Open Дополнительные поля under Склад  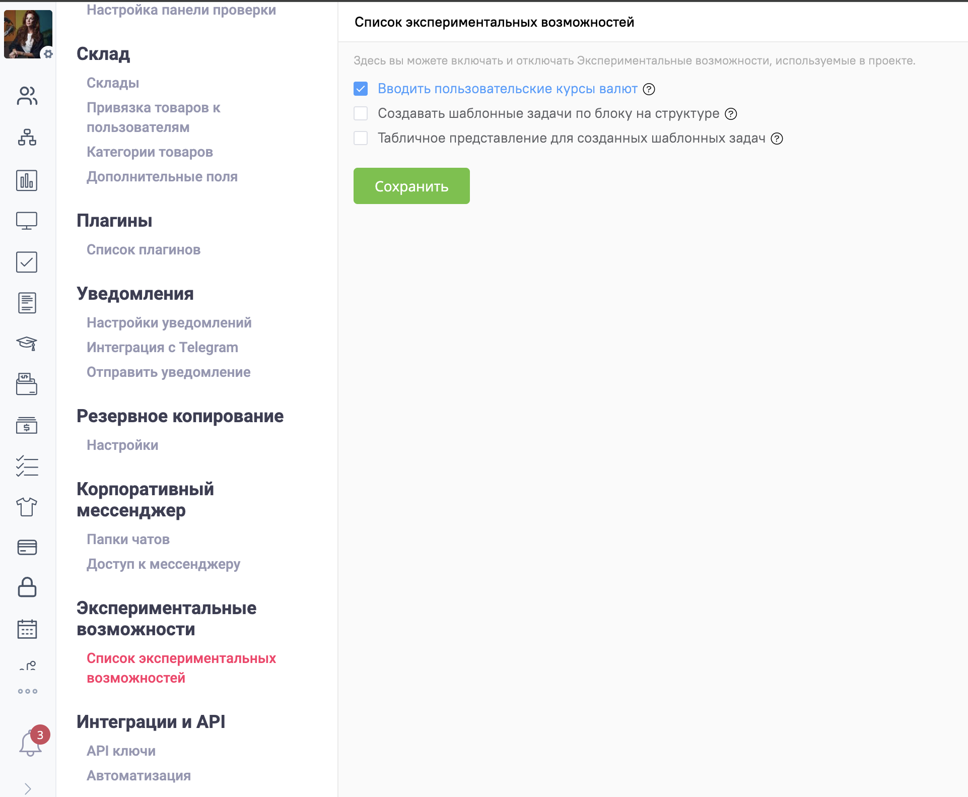162,176
